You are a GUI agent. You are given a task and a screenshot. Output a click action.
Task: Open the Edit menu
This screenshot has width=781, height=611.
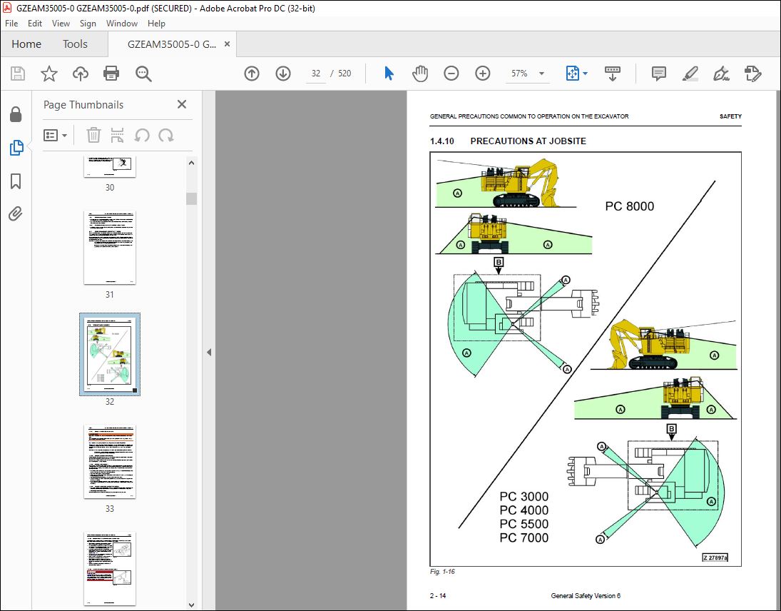pyautogui.click(x=35, y=24)
